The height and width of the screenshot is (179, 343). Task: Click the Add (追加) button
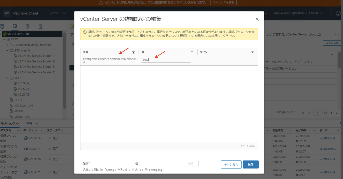click(191, 164)
